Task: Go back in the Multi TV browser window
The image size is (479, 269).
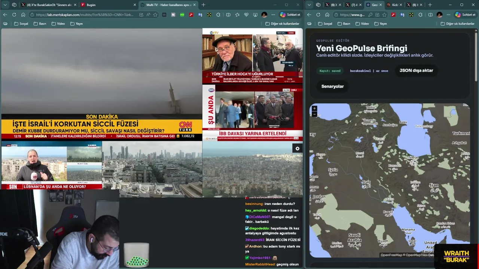Action: click(5, 15)
